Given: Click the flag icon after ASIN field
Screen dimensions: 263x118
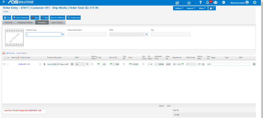Looking at the screenshot, I should point(254,64).
